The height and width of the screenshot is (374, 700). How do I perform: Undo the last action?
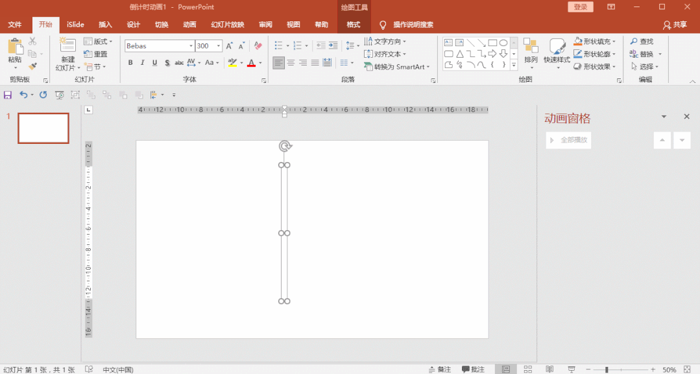23,95
